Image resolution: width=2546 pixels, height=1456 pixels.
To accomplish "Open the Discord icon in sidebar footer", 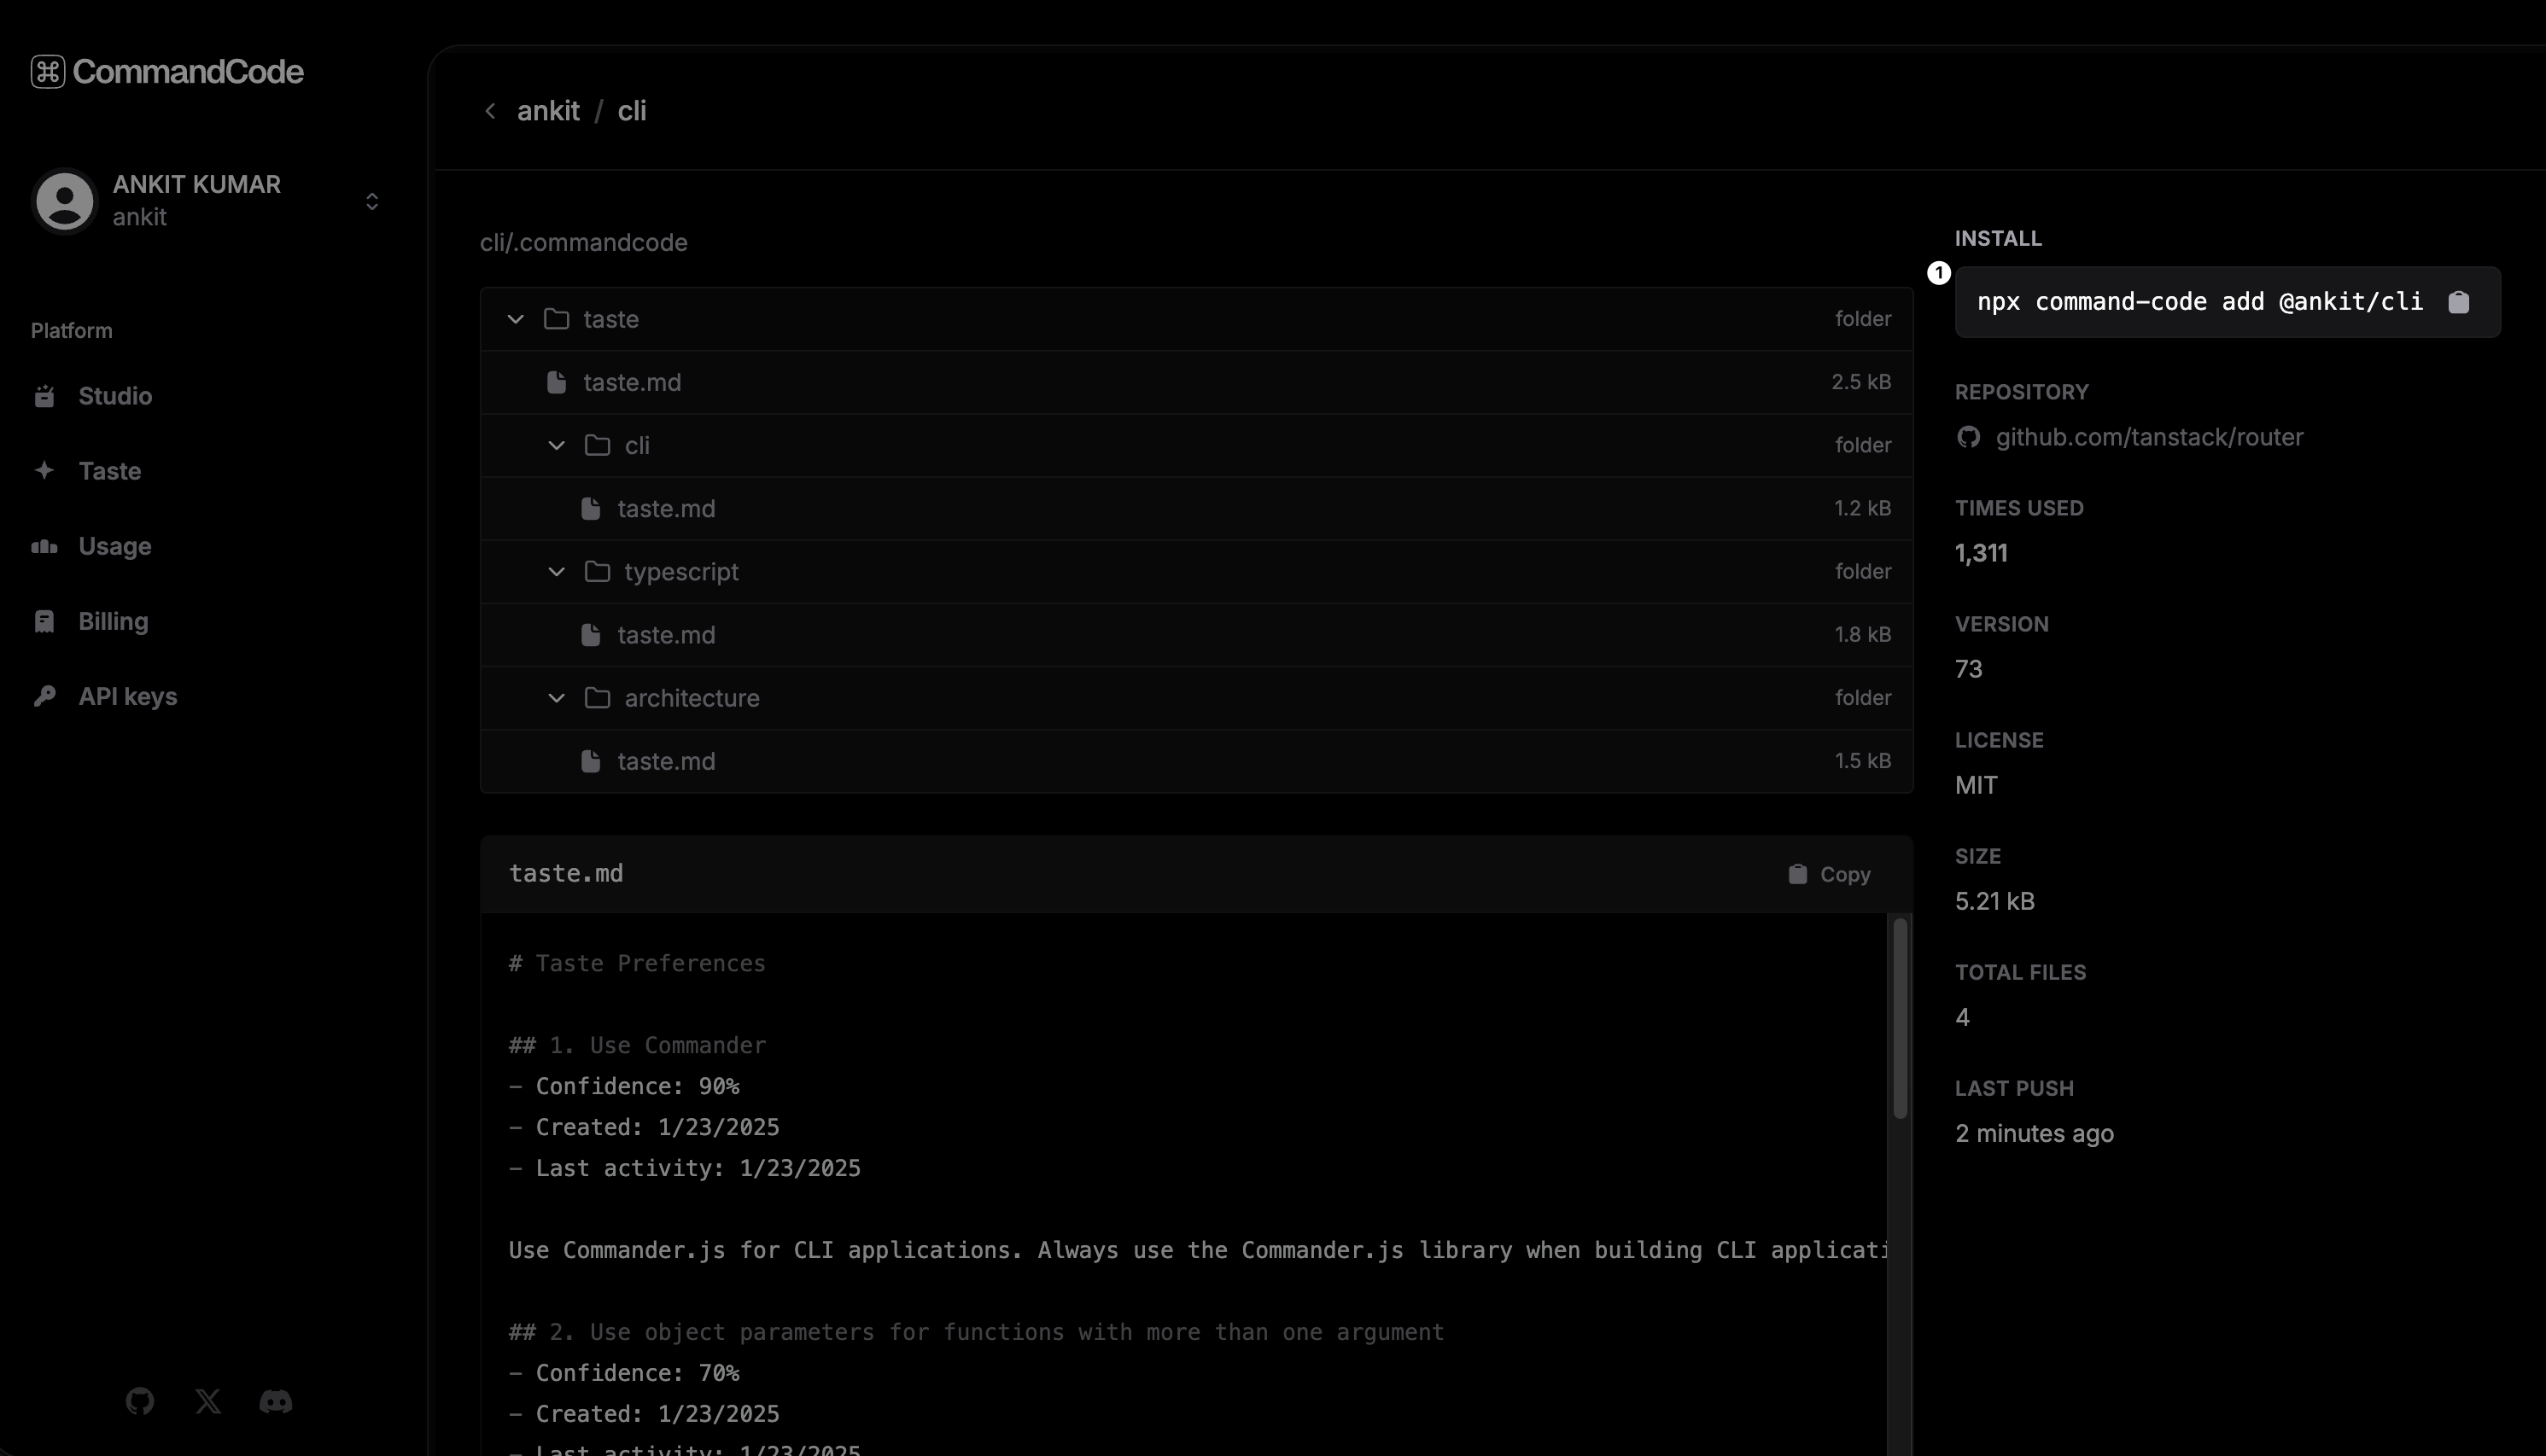I will [x=276, y=1401].
